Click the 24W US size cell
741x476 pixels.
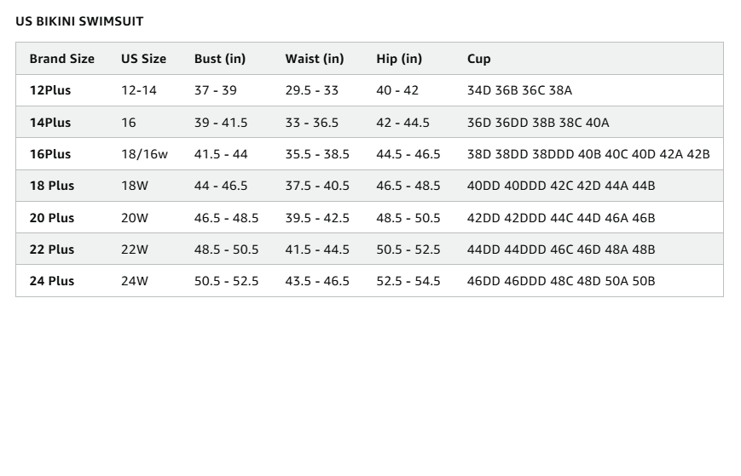(x=135, y=281)
